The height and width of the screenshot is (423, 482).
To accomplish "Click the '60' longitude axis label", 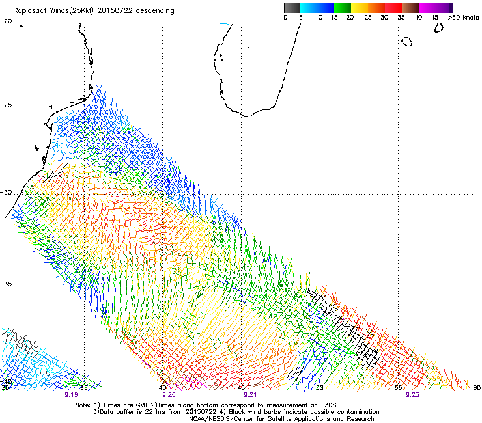I will click(x=477, y=388).
